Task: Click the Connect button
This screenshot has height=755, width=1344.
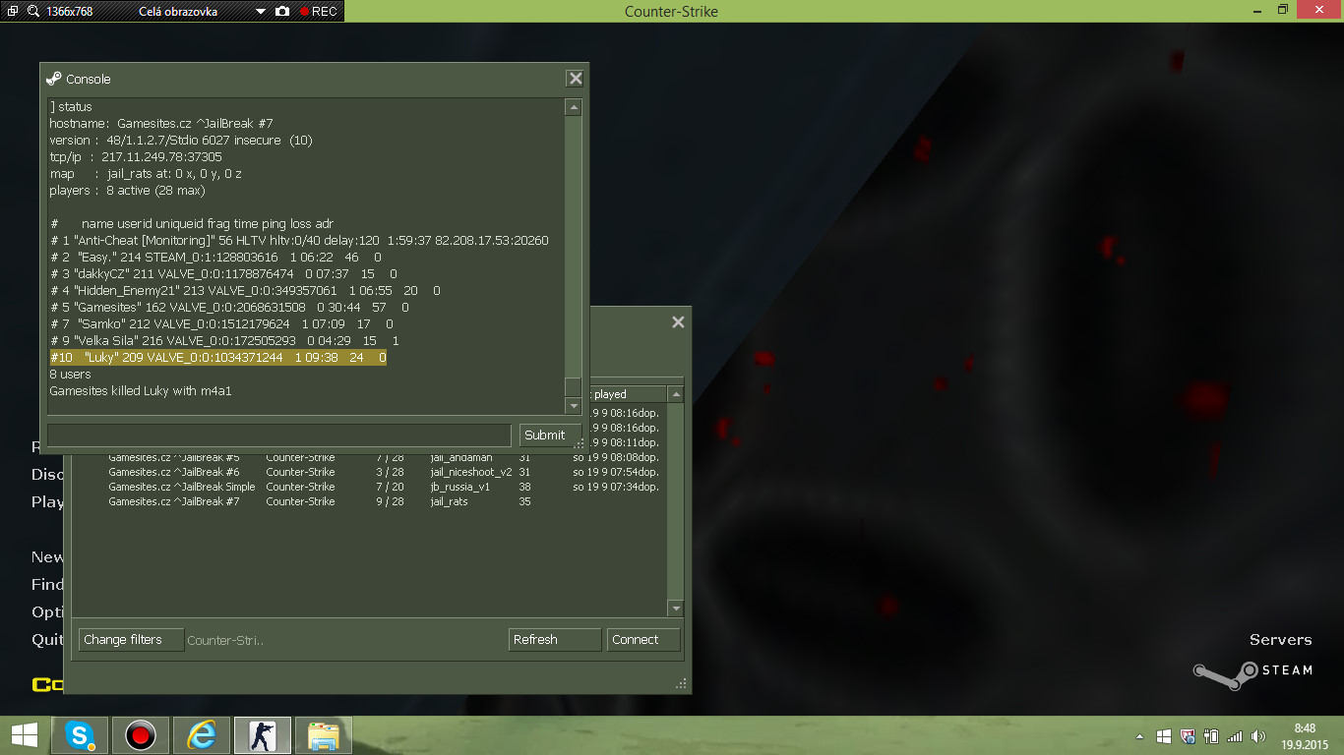Action: click(x=643, y=640)
